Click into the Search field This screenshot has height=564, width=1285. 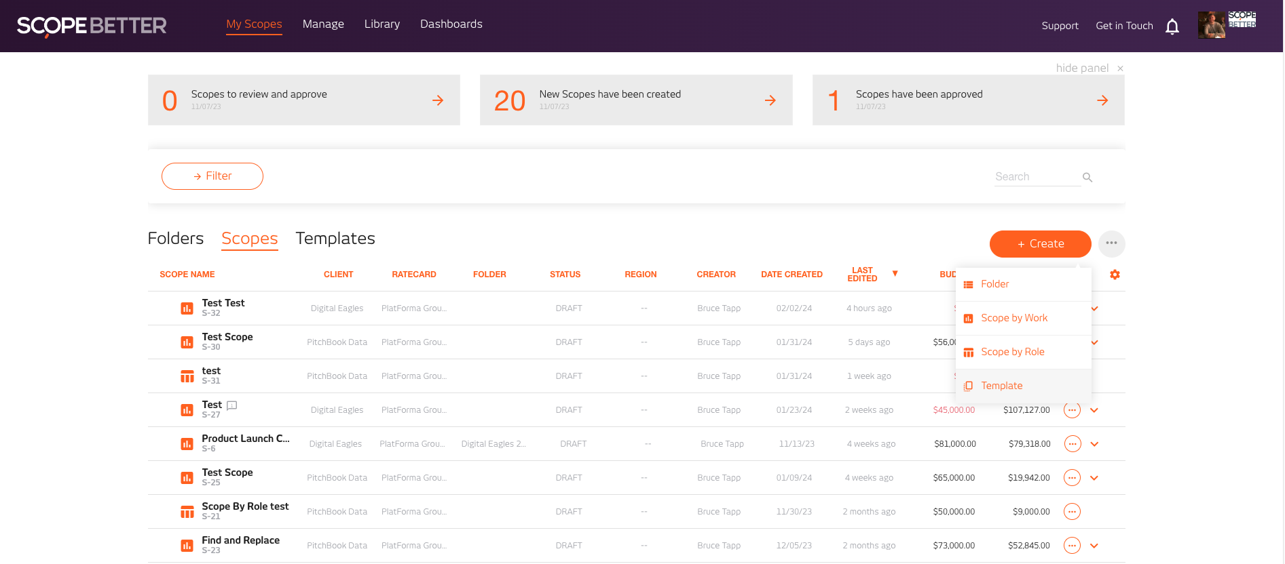[1035, 177]
